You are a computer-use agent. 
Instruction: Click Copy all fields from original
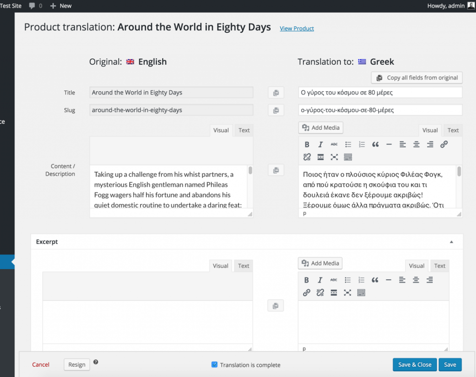pos(417,78)
